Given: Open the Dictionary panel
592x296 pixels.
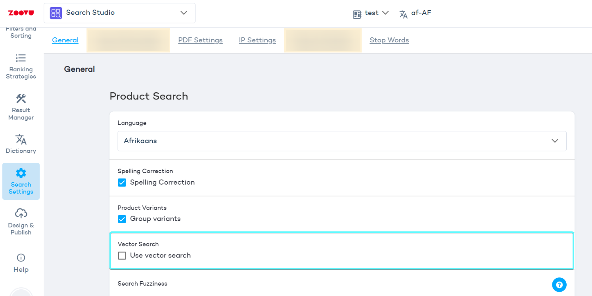Looking at the screenshot, I should click(x=21, y=144).
